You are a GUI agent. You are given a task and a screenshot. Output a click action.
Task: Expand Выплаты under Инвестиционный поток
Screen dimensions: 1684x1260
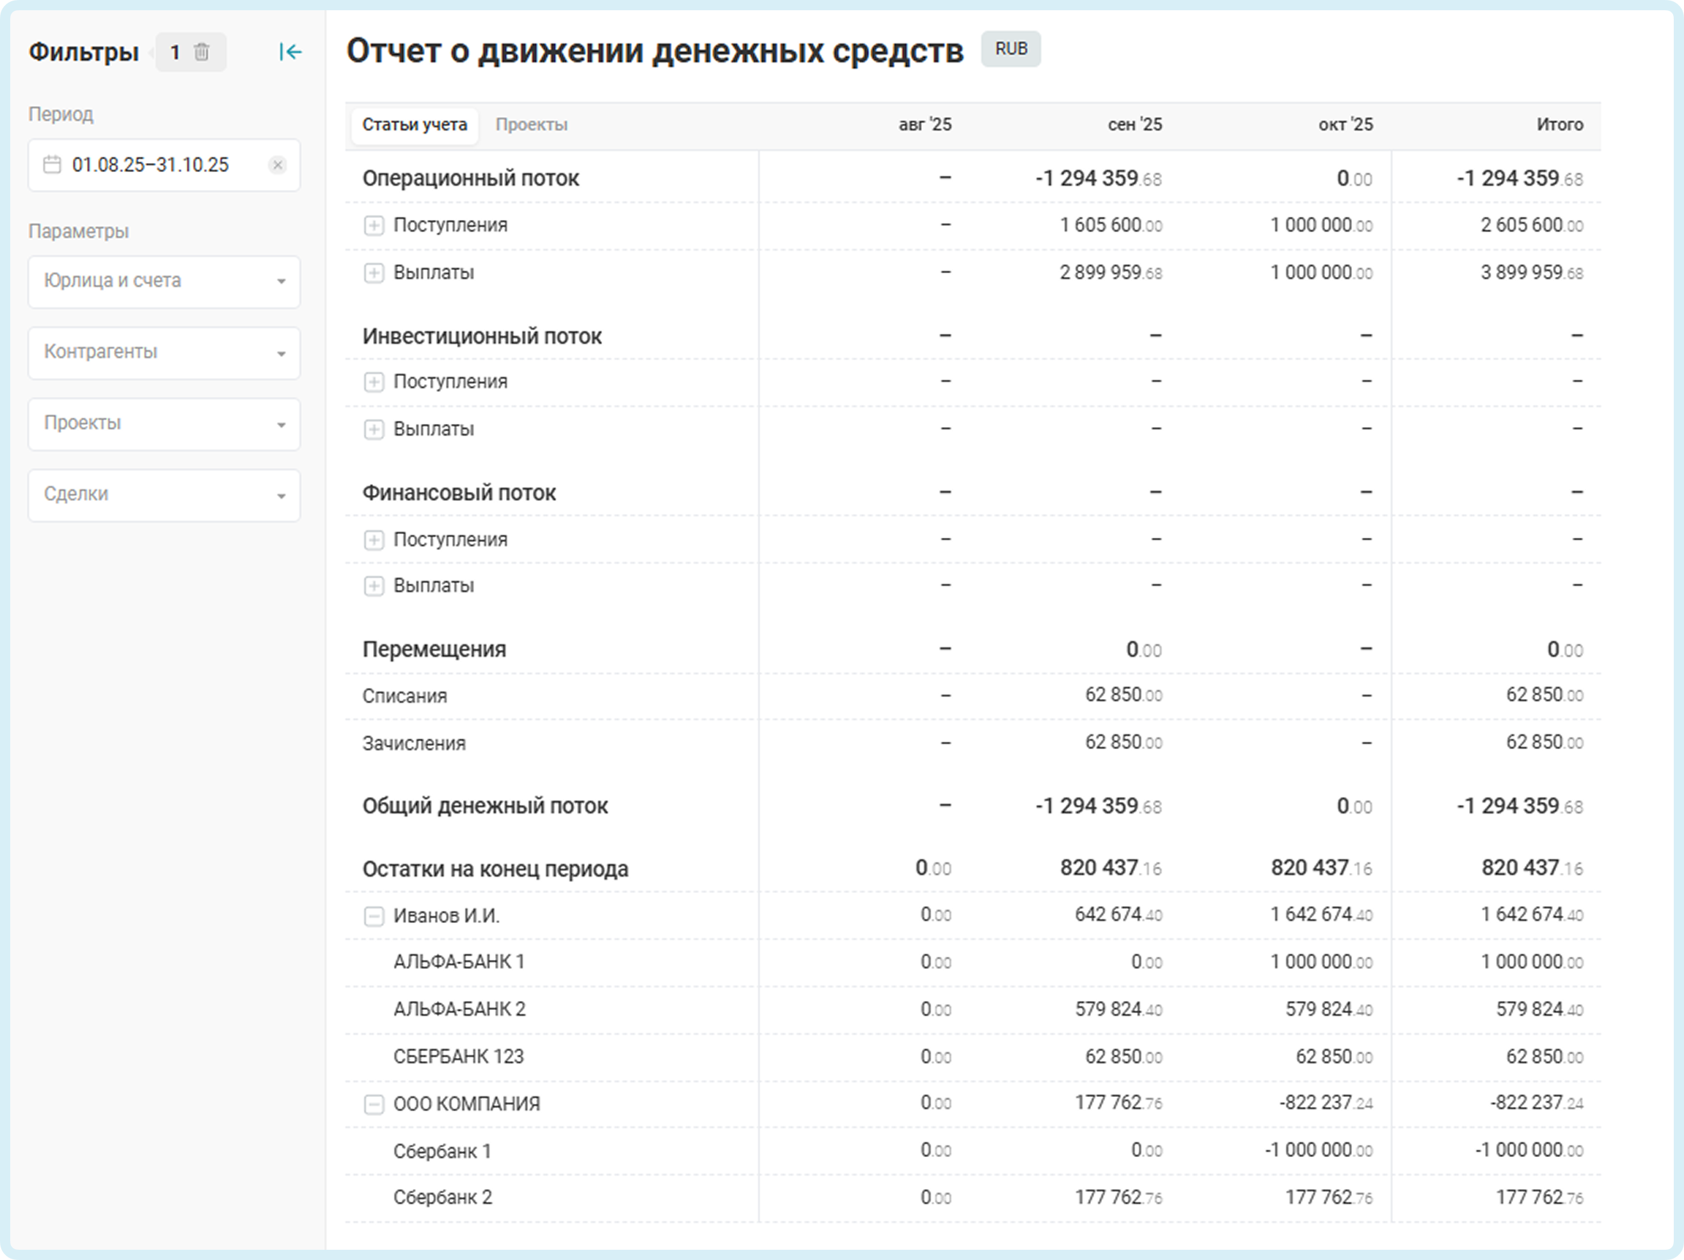[x=374, y=430]
